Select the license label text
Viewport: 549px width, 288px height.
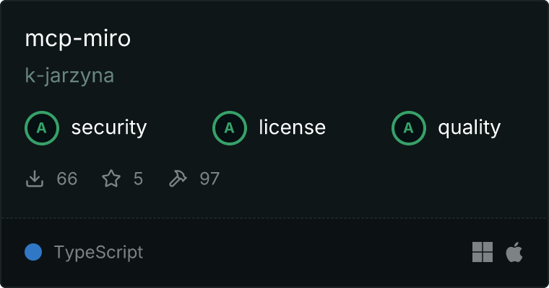[x=293, y=127]
